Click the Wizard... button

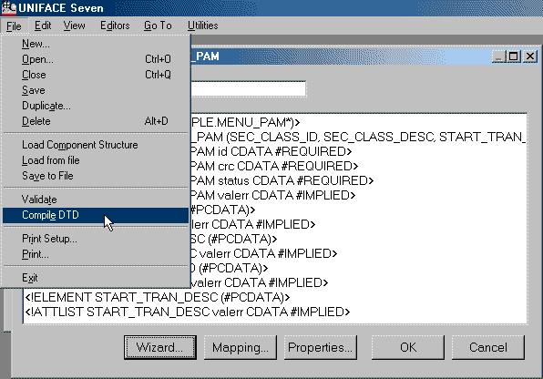click(x=160, y=347)
